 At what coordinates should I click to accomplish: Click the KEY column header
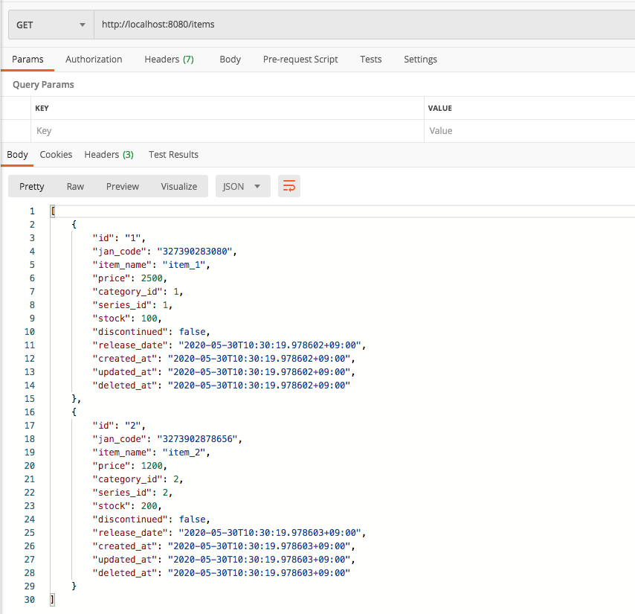42,108
